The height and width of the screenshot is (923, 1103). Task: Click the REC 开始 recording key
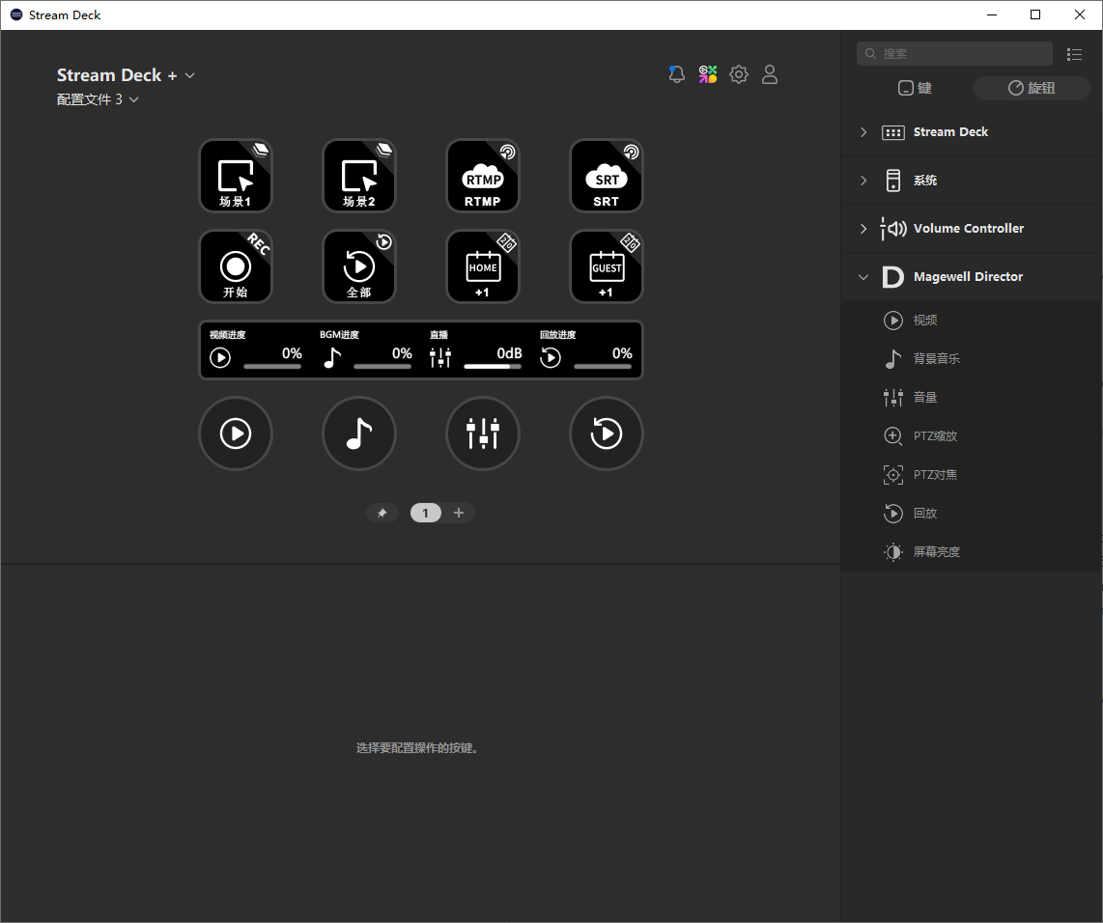(236, 266)
